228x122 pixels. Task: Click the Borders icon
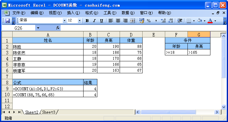(x=189, y=21)
